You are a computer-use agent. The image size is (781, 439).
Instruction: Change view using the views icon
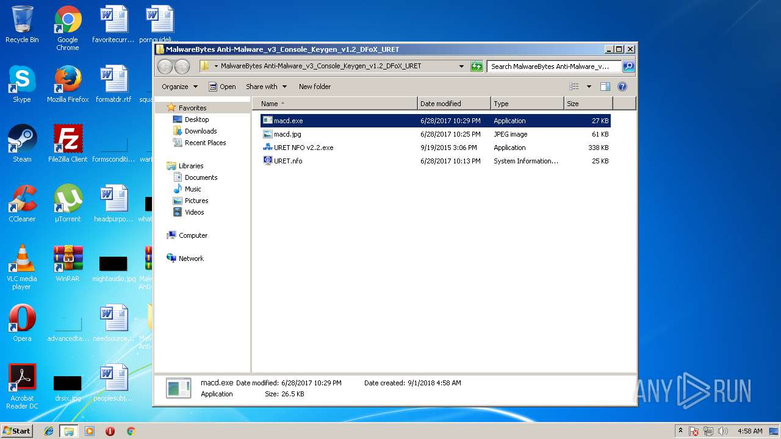coord(574,87)
